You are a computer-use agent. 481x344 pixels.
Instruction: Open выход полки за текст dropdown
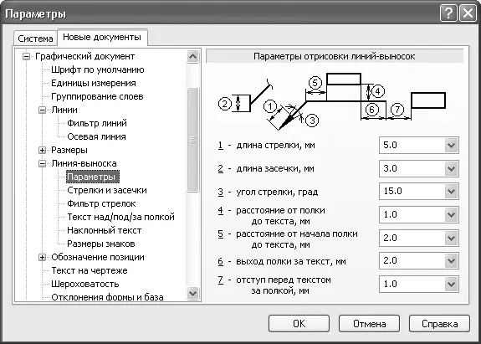[x=451, y=261]
